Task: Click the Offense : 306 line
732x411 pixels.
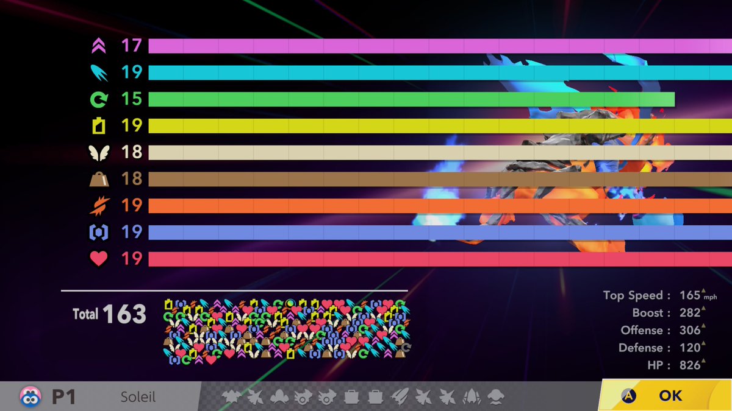Action: (664, 330)
